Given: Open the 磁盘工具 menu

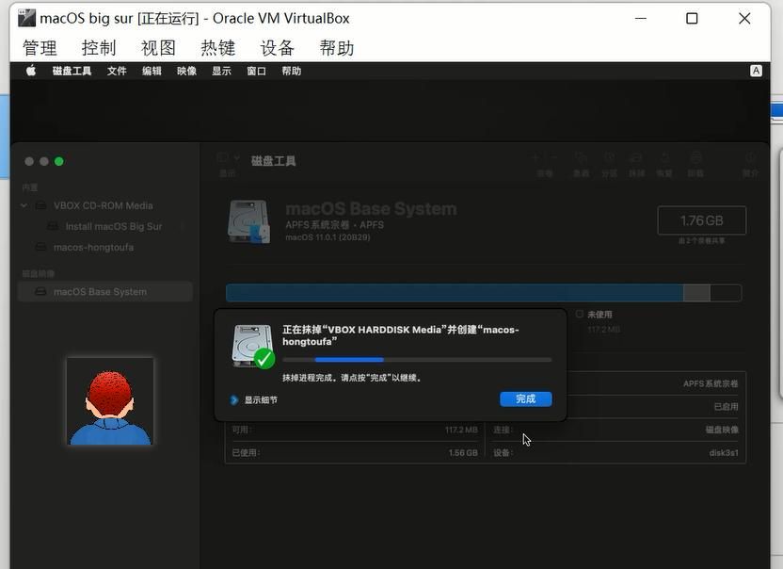Looking at the screenshot, I should coord(72,71).
